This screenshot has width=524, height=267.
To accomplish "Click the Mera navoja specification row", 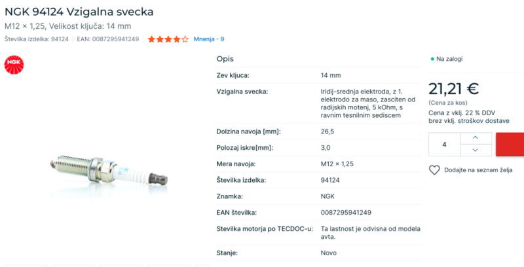I will pos(318,164).
